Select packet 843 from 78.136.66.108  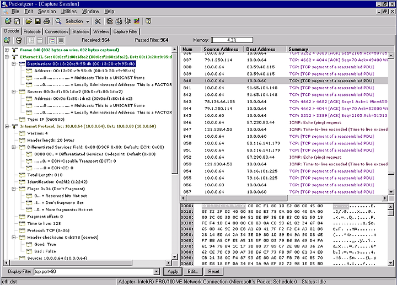284,101
